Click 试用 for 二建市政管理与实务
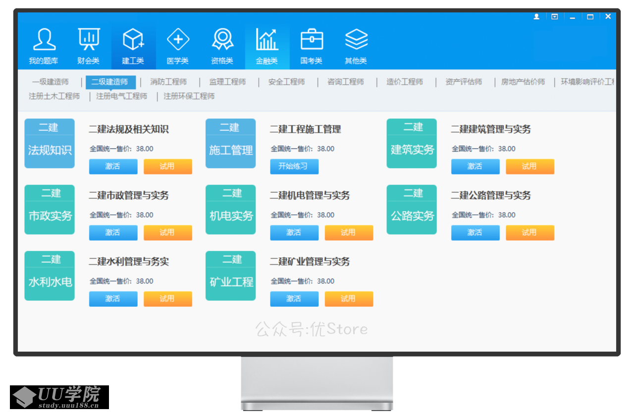The image size is (634, 419). coord(167,233)
